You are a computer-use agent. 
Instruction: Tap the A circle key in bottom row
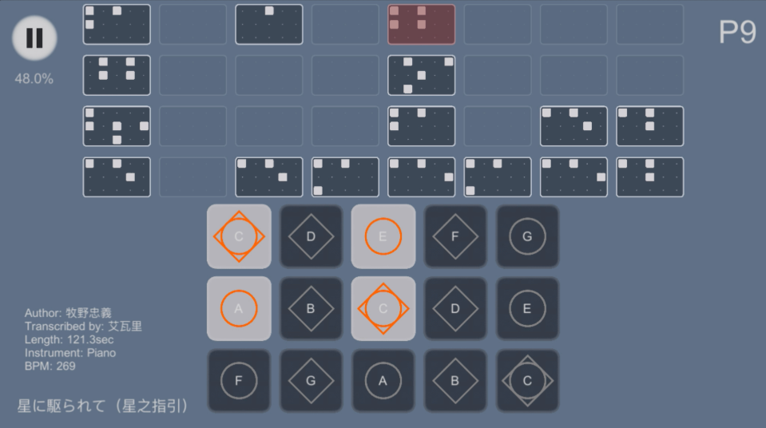pyautogui.click(x=383, y=381)
